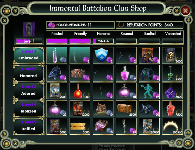Pick the golden ticket costing 5000

[x=80, y=126]
